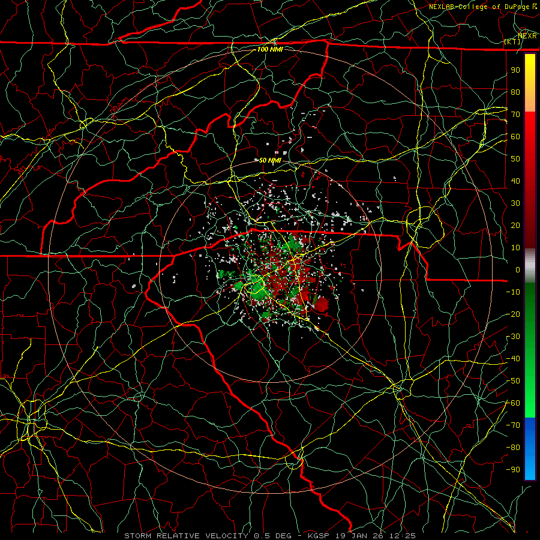Viewport: 540px width, 540px height.
Task: Click the -80 scale value
Action: coord(513,448)
